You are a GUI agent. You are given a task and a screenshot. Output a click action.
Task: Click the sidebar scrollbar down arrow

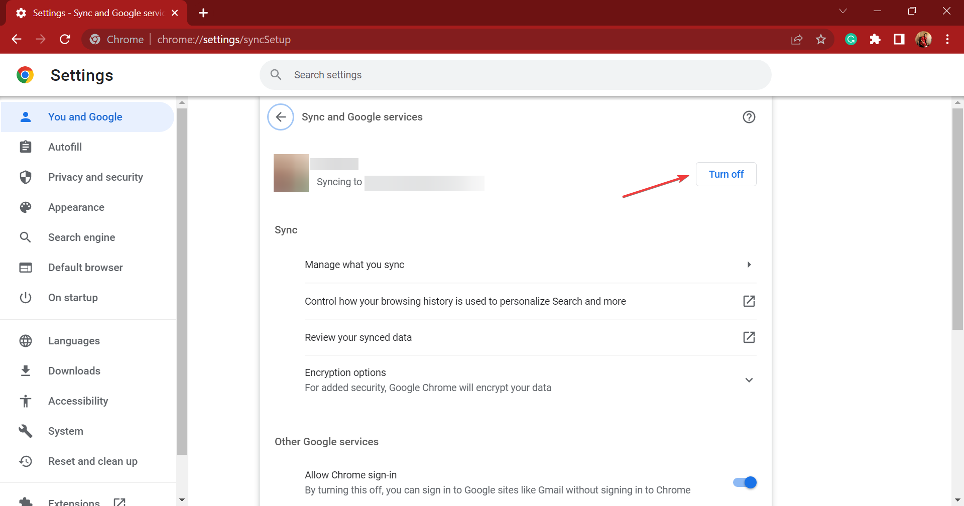(182, 500)
